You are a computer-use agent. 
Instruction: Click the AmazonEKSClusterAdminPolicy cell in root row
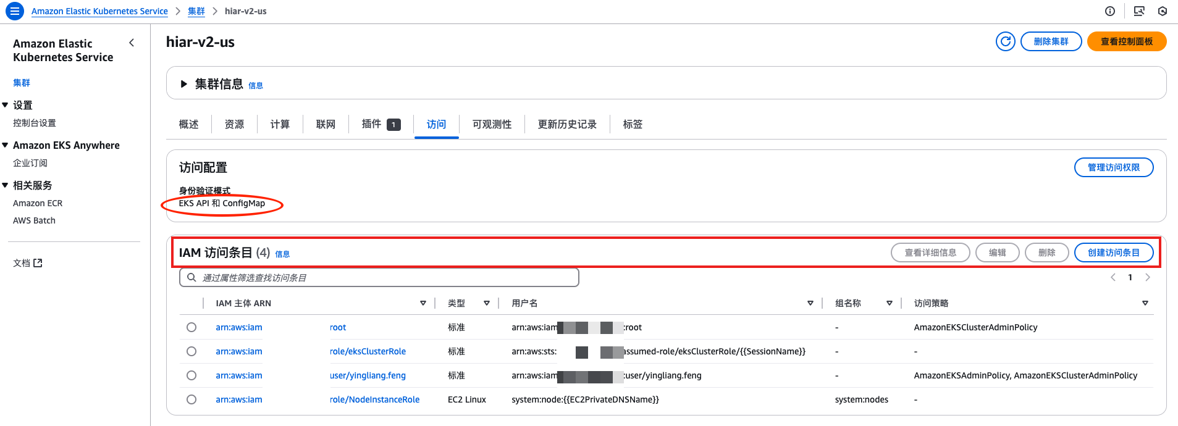[975, 327]
